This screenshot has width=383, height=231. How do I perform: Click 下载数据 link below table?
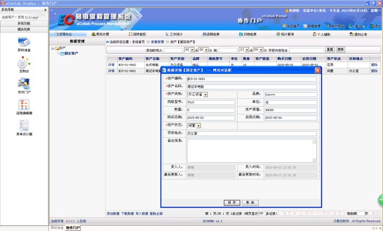[x=128, y=214]
